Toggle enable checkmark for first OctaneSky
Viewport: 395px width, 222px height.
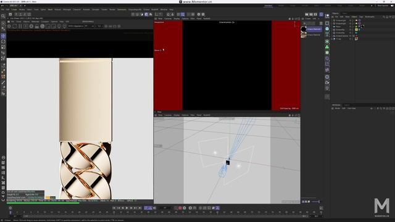353,30
